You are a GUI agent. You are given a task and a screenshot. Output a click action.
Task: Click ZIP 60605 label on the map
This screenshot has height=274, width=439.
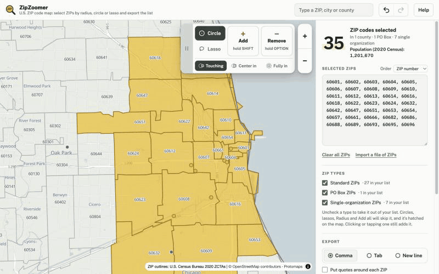[x=239, y=169]
